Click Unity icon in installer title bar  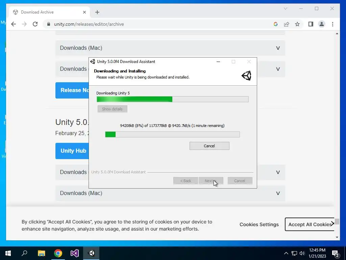coord(93,62)
